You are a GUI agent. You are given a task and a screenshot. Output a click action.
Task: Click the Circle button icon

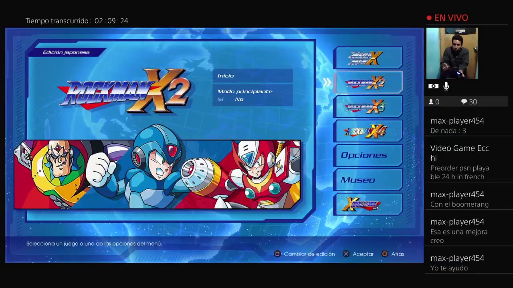385,254
